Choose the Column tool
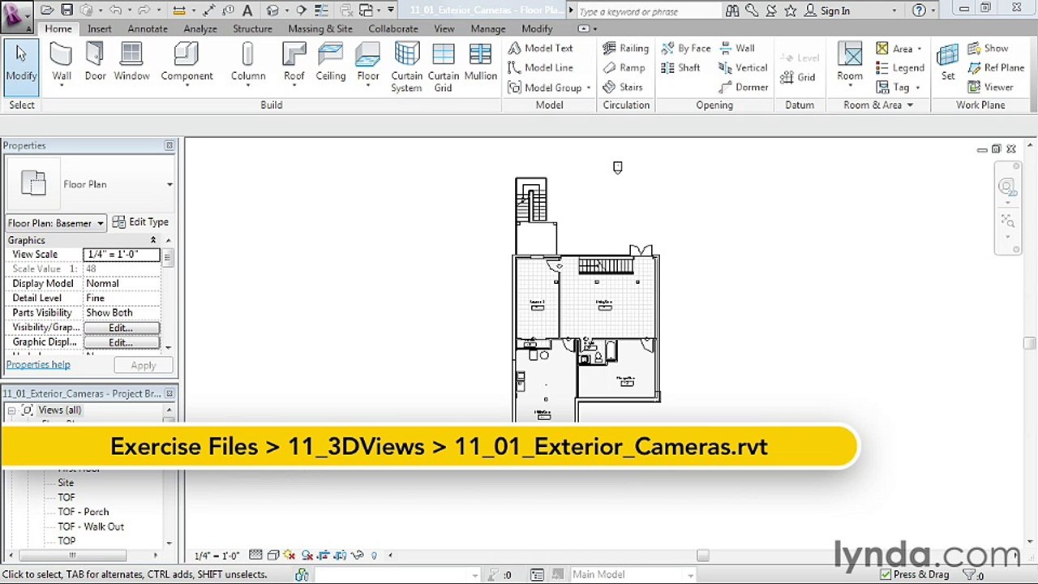The image size is (1038, 584). coord(248,65)
